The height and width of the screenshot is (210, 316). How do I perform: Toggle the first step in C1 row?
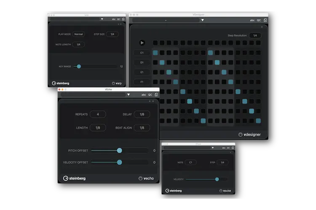[x=155, y=52]
